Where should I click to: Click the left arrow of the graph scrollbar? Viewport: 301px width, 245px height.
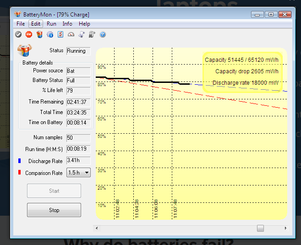[97, 229]
